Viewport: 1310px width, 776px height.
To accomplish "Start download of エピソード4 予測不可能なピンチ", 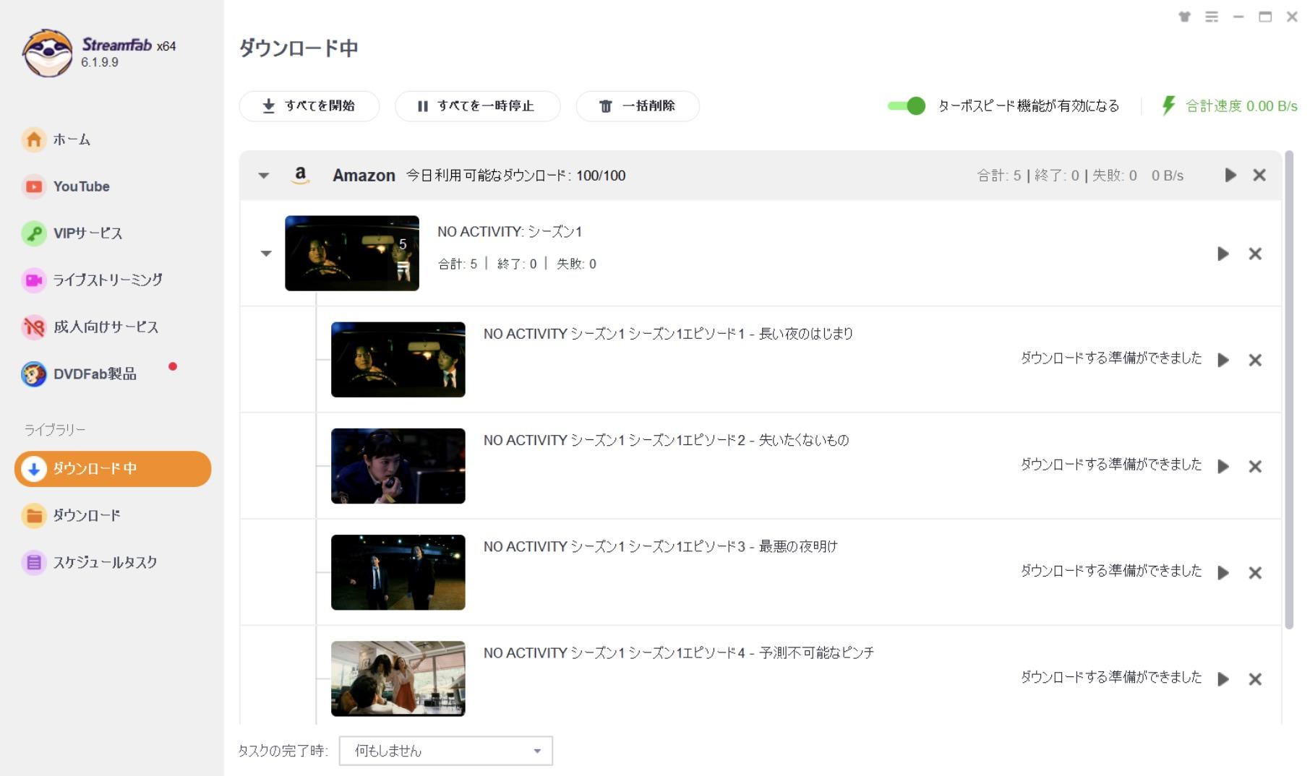I will [x=1223, y=678].
